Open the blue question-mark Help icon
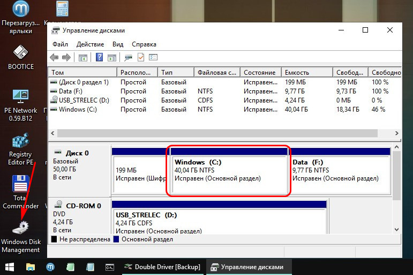This screenshot has height=275, width=413. [99, 57]
